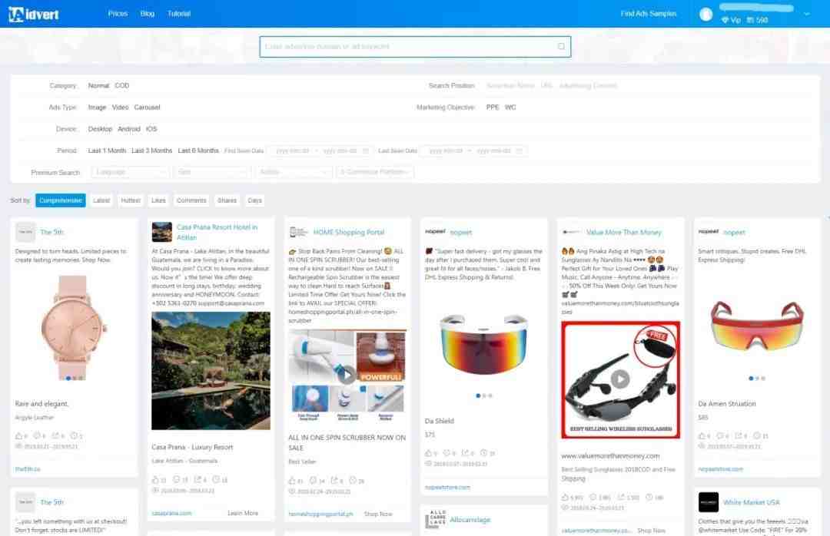The image size is (830, 536).
Task: Click the calendar icon in First Seen Date
Action: [365, 151]
